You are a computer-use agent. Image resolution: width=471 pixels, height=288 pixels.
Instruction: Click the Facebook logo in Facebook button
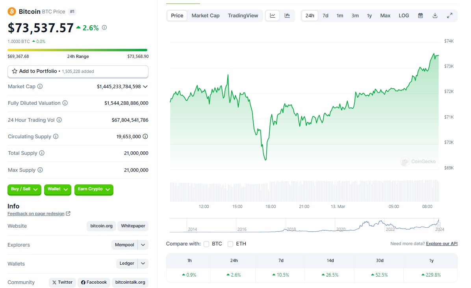pyautogui.click(x=83, y=282)
